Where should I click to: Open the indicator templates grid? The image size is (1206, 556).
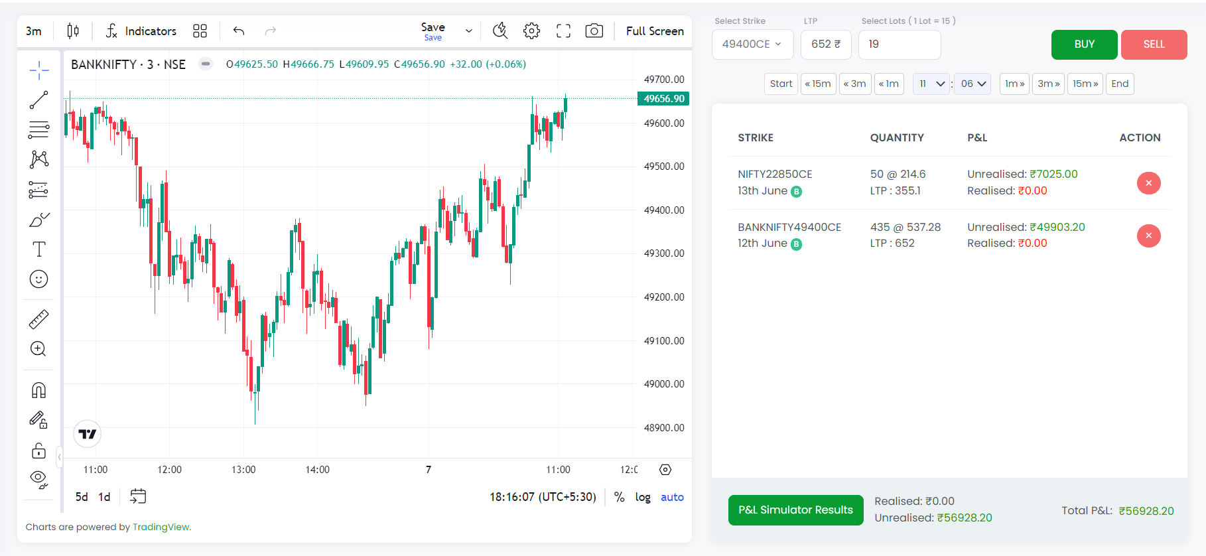[200, 31]
